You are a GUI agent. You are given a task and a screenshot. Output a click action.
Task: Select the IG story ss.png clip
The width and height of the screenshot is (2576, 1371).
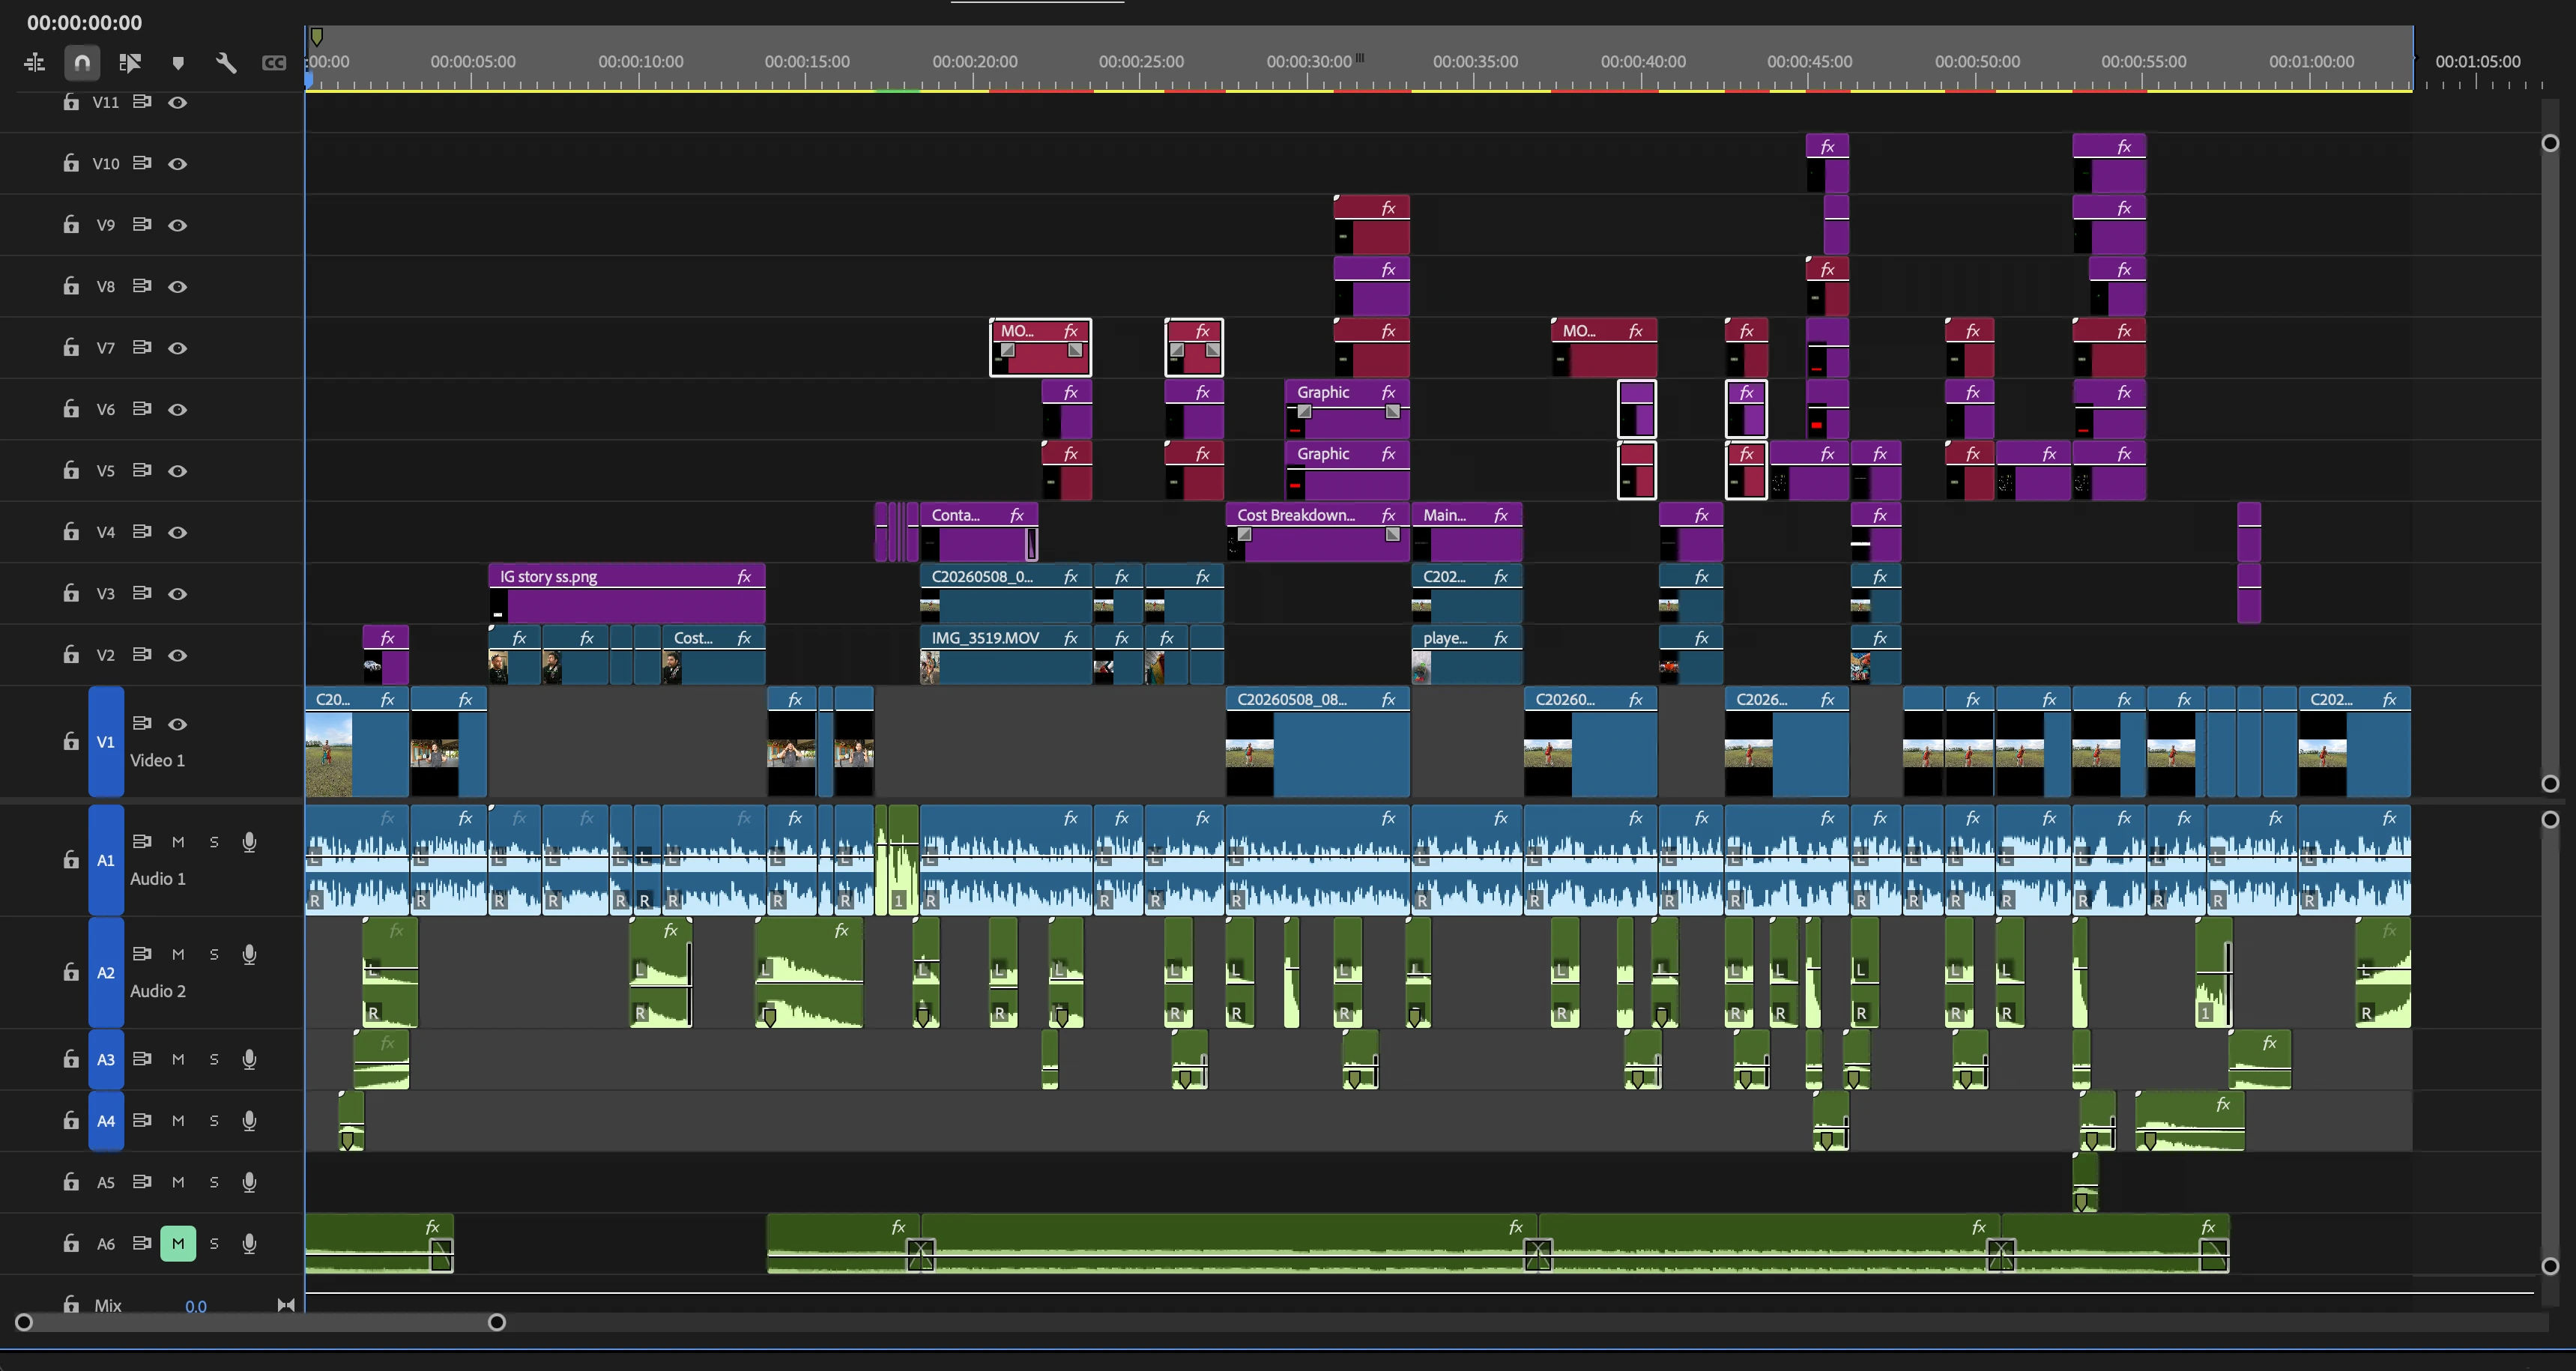(x=627, y=592)
